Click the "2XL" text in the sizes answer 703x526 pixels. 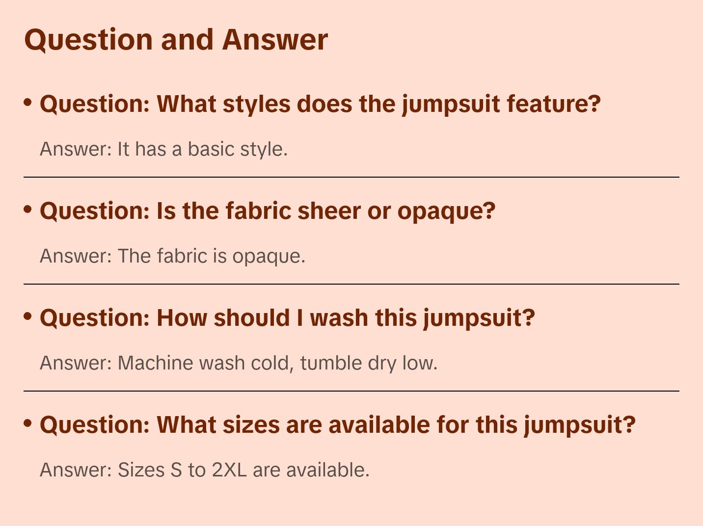point(229,470)
